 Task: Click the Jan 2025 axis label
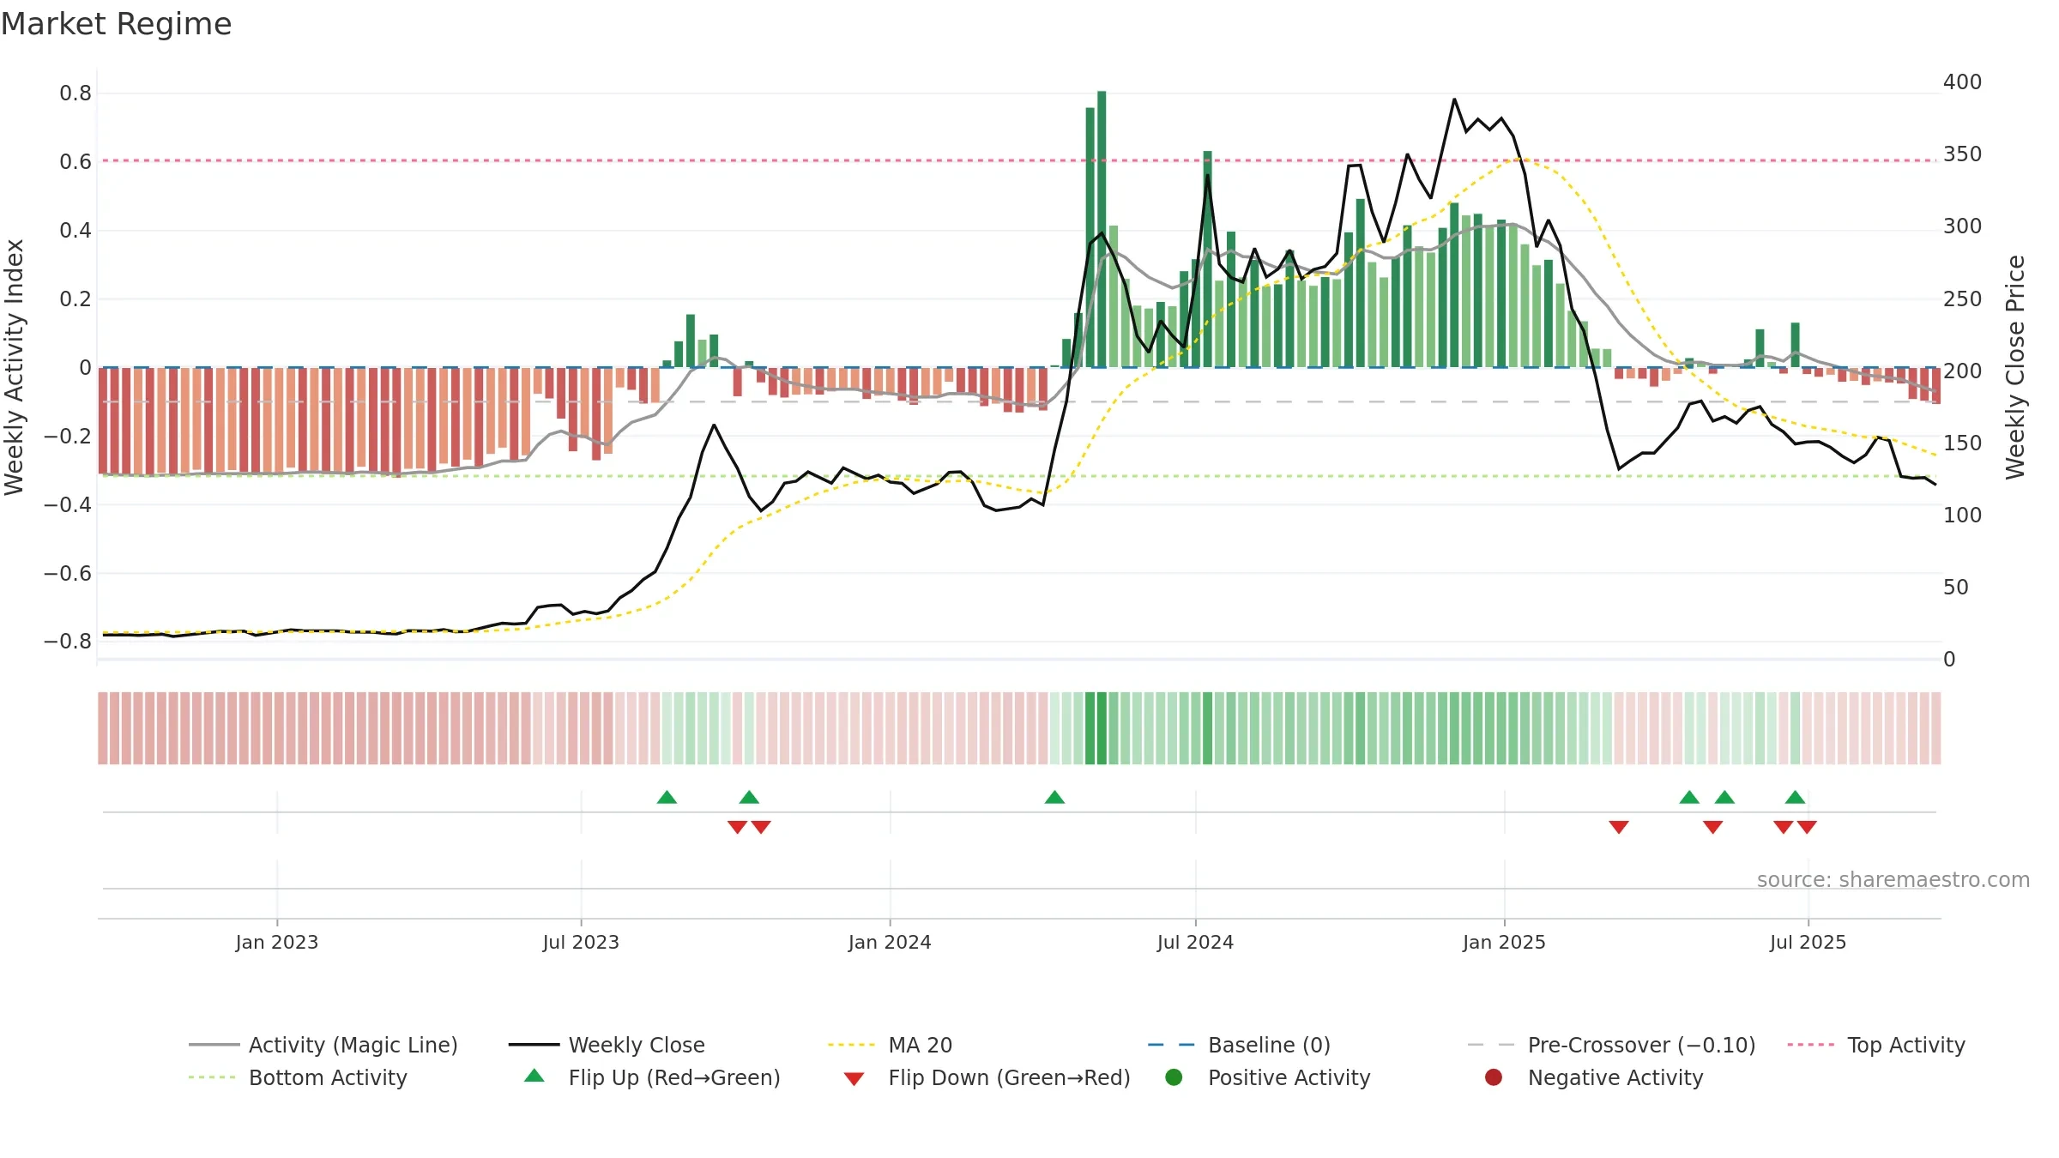pos(1504,942)
